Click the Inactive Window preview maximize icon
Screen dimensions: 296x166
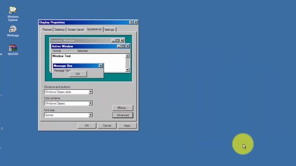[x=117, y=41]
